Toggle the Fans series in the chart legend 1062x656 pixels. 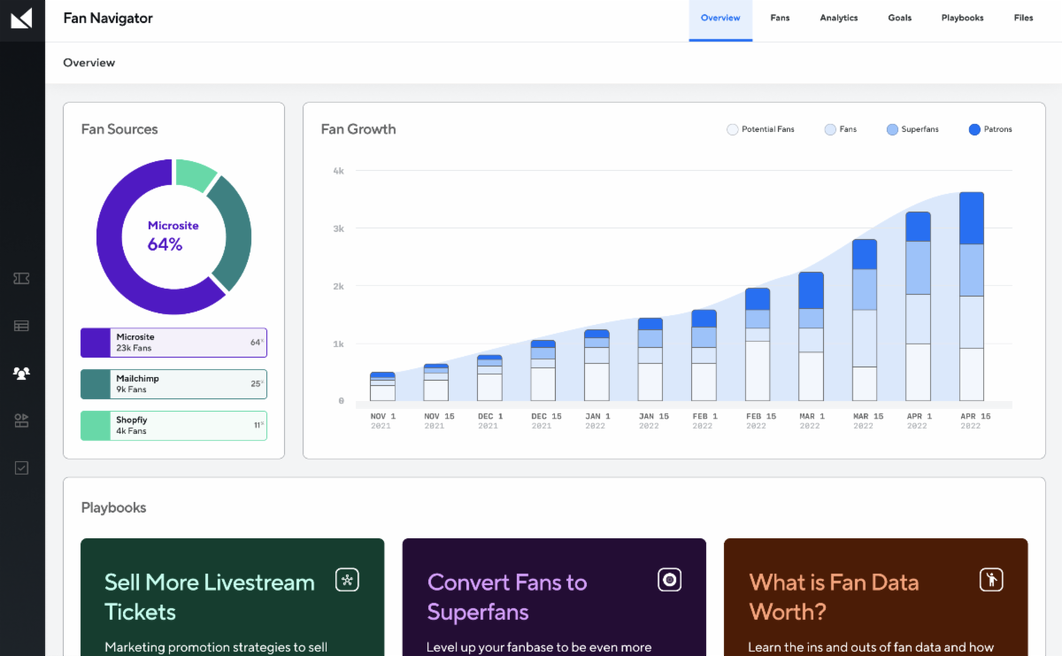click(841, 129)
